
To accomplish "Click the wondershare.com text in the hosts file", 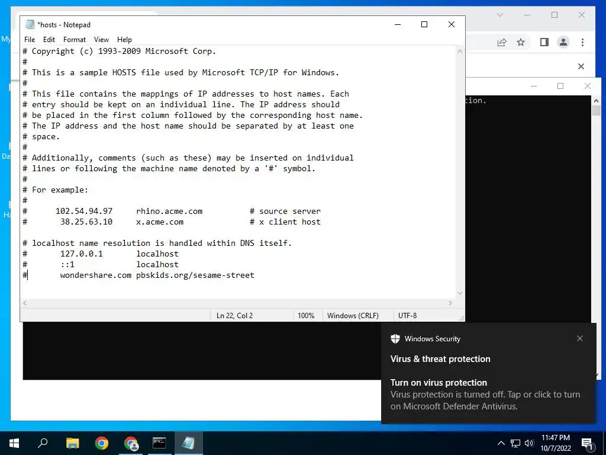I will coord(95,275).
